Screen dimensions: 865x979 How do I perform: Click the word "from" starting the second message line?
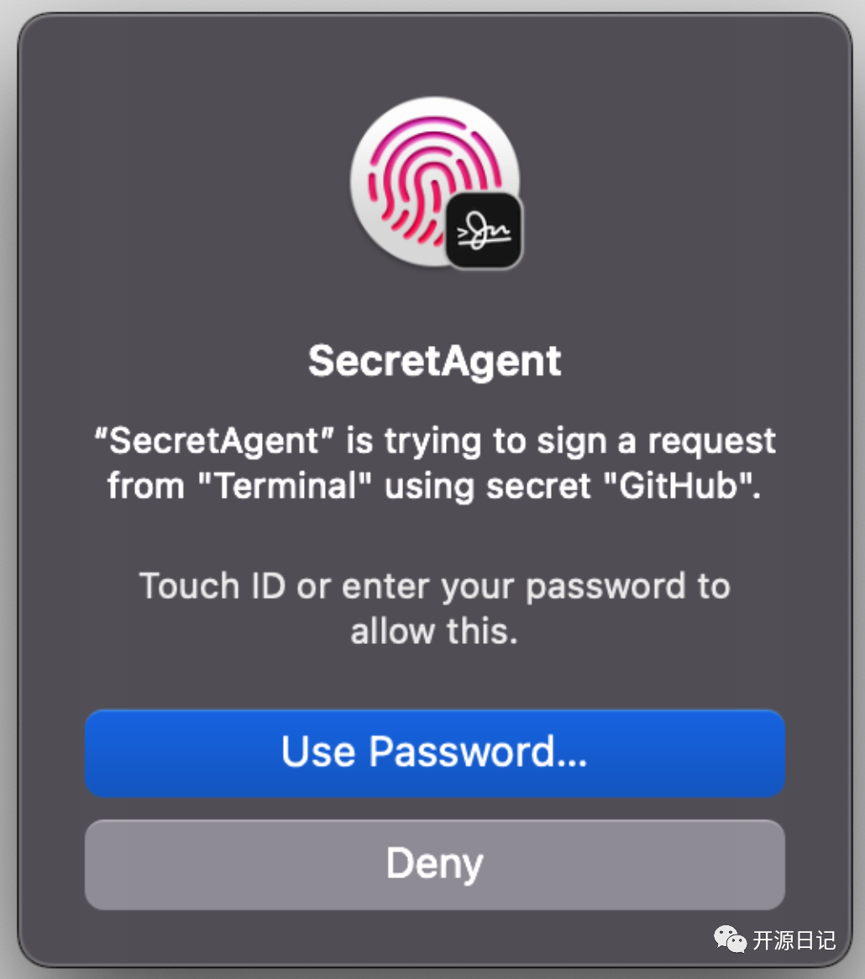[146, 486]
